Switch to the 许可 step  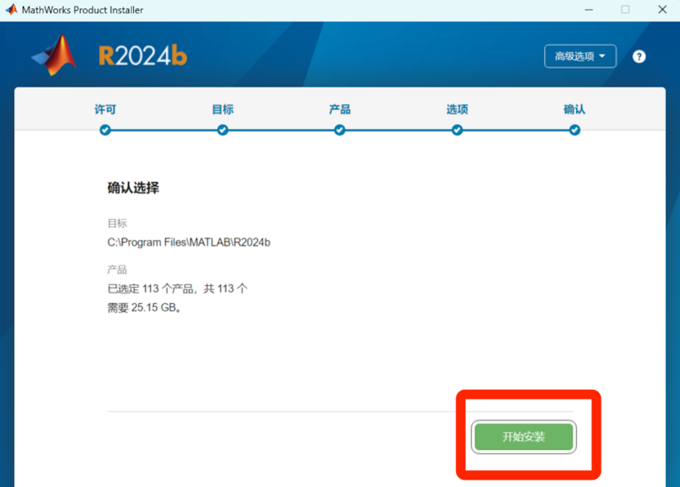pos(105,109)
